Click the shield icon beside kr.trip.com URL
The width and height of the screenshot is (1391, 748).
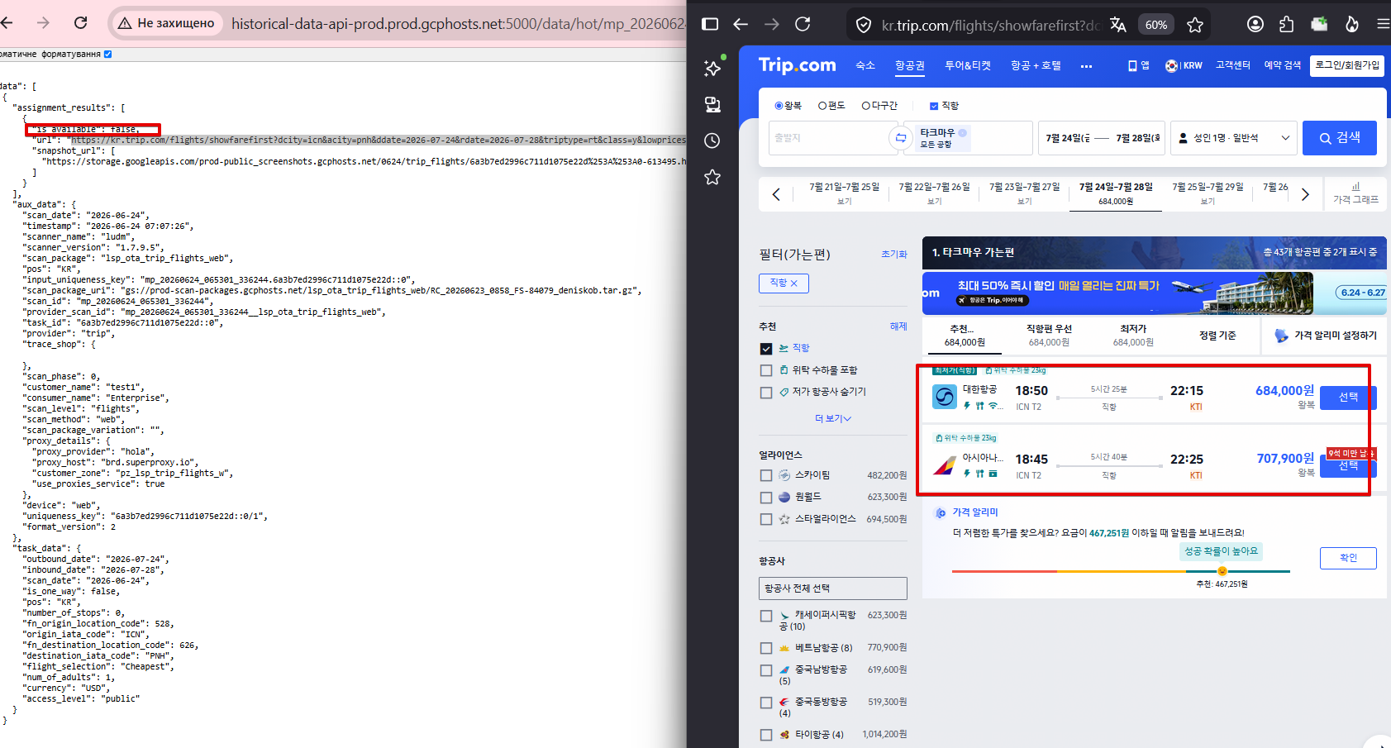pos(864,25)
